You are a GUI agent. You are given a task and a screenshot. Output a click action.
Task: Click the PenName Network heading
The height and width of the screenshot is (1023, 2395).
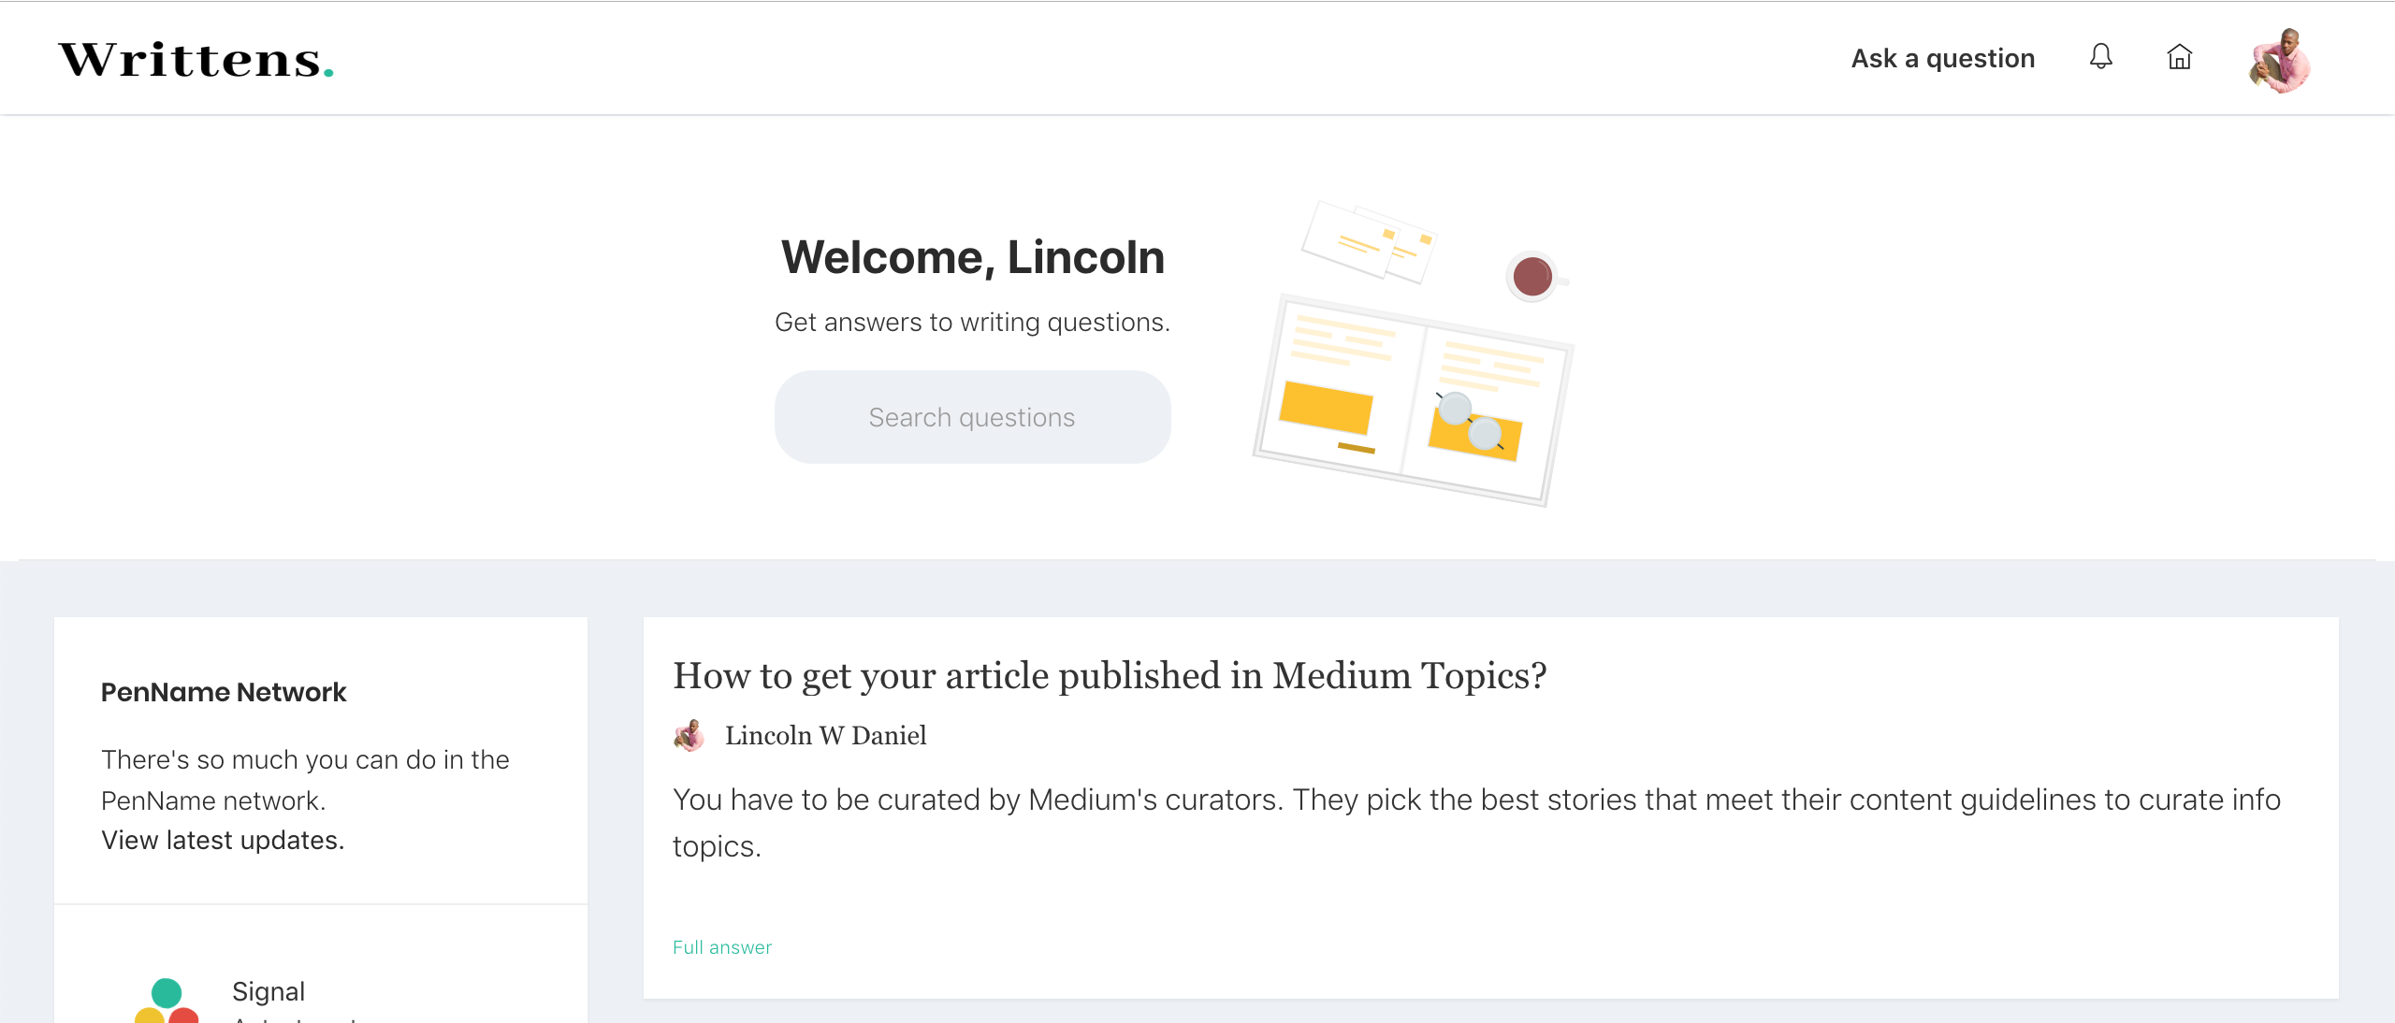coord(224,692)
